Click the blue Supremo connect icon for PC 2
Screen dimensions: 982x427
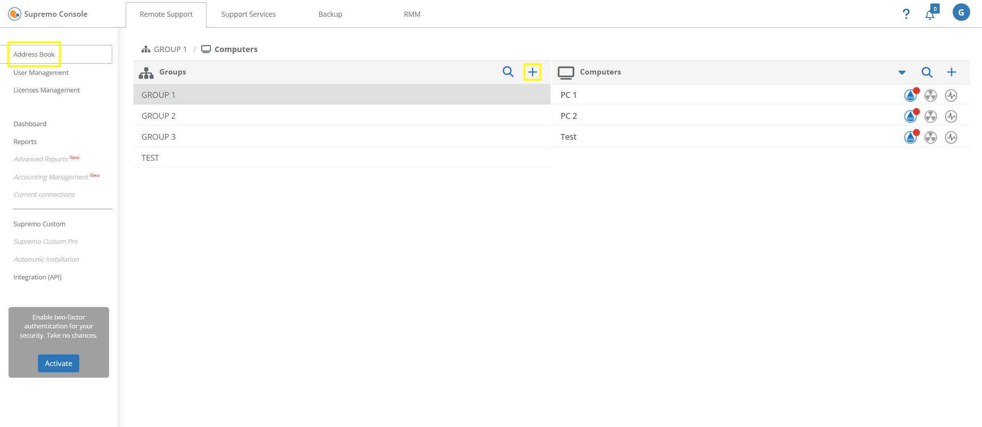click(911, 116)
